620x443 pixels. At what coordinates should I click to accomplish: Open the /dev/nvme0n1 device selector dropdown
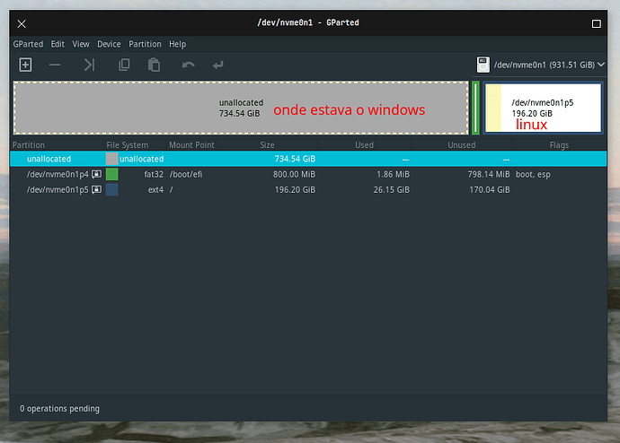click(540, 65)
